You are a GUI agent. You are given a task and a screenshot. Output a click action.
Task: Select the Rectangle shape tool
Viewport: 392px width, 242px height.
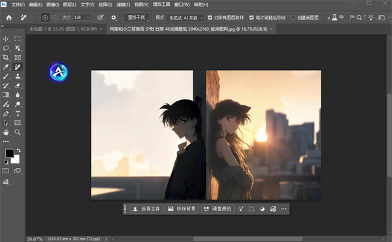[x=18, y=123]
